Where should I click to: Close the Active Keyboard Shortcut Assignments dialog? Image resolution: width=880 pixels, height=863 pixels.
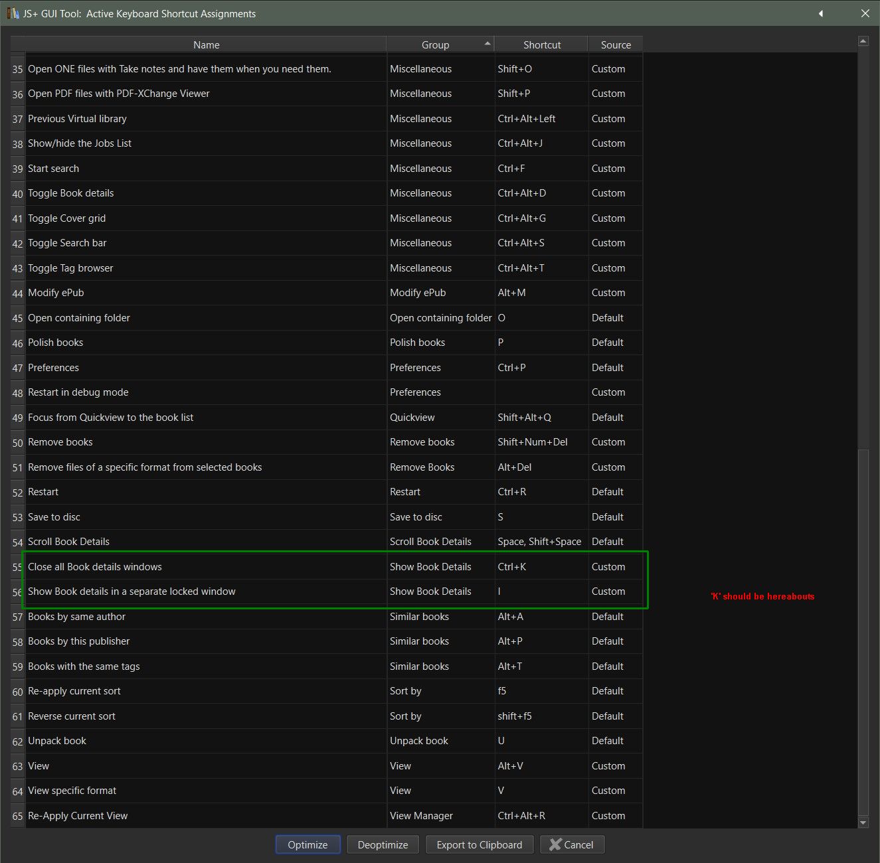tap(865, 13)
